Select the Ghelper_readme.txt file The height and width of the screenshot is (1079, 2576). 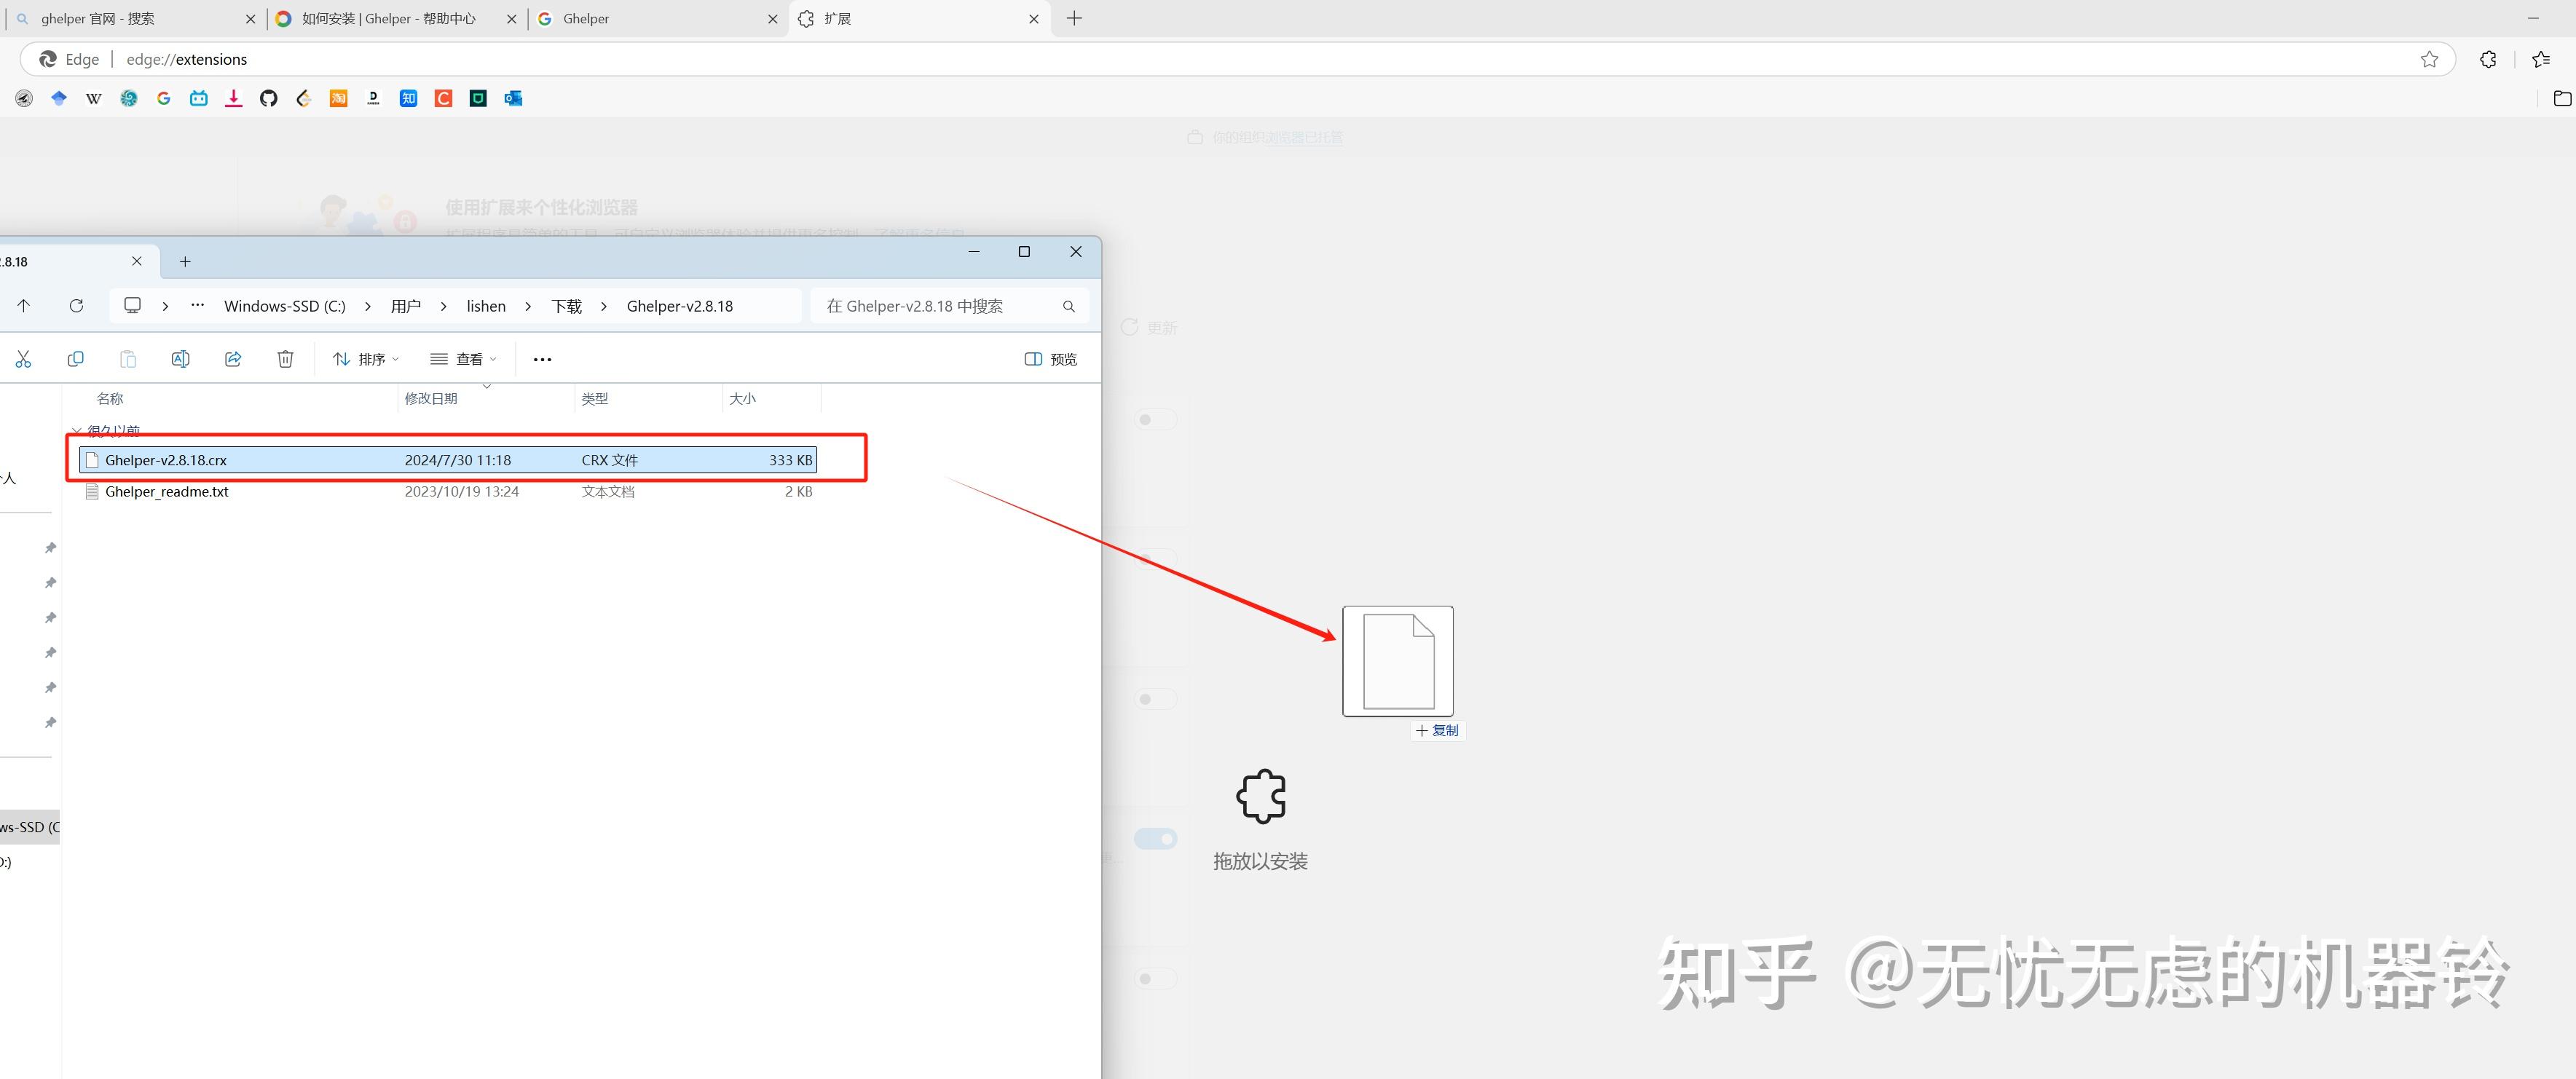167,492
